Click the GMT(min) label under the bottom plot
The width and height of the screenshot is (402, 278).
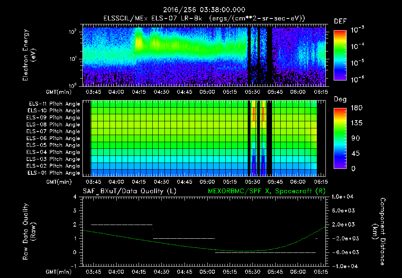click(x=59, y=272)
